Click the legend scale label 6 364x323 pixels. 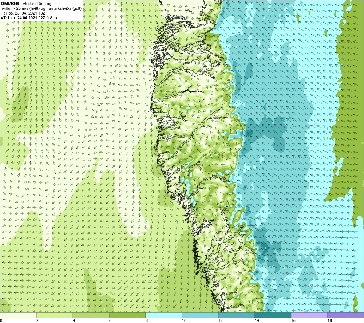(110, 320)
